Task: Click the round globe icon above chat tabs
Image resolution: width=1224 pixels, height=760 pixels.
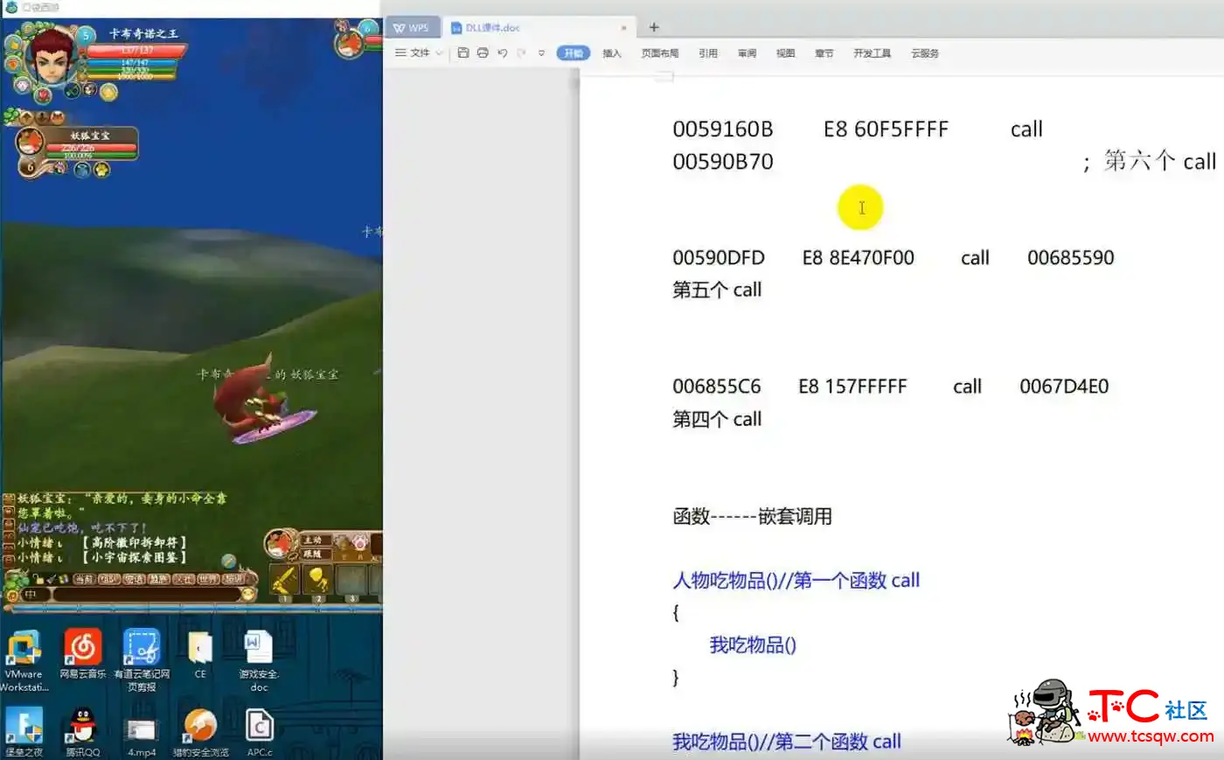Action: [229, 561]
